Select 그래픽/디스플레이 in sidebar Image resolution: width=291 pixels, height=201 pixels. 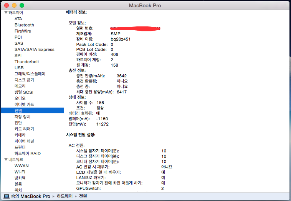30,74
